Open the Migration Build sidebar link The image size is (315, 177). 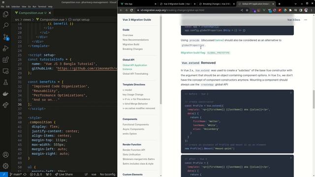pyautogui.click(x=131, y=44)
